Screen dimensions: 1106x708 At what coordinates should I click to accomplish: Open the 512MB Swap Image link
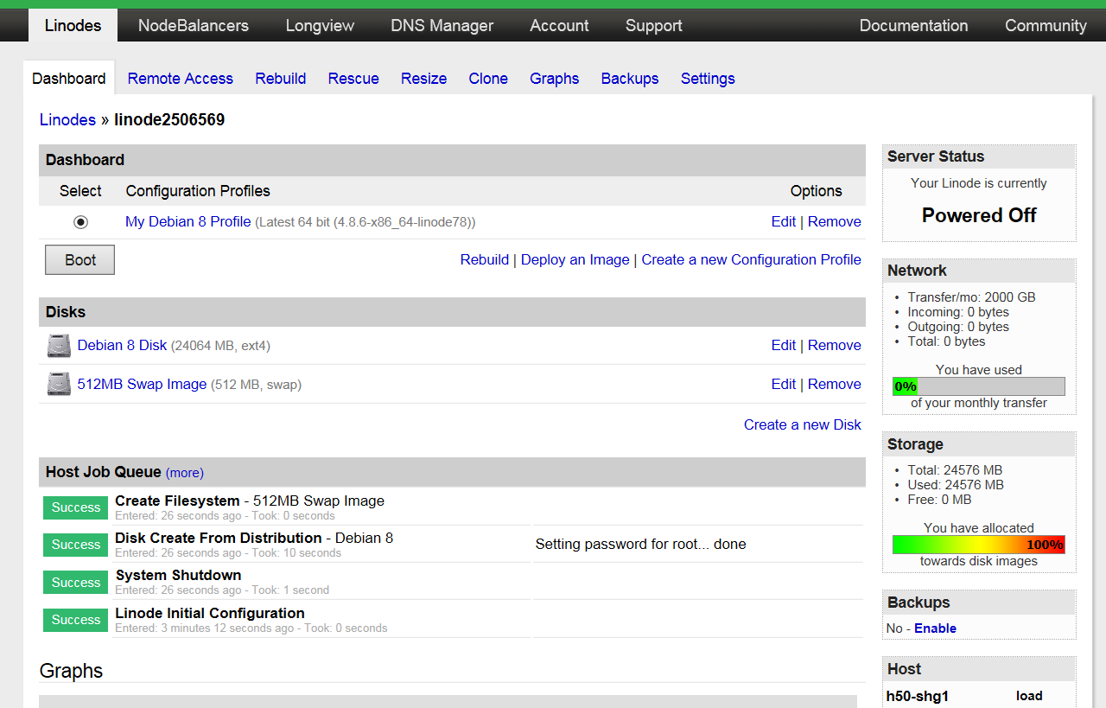pyautogui.click(x=142, y=385)
